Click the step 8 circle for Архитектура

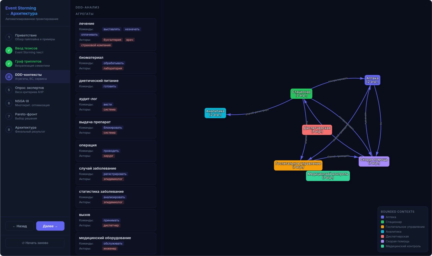click(x=9, y=129)
